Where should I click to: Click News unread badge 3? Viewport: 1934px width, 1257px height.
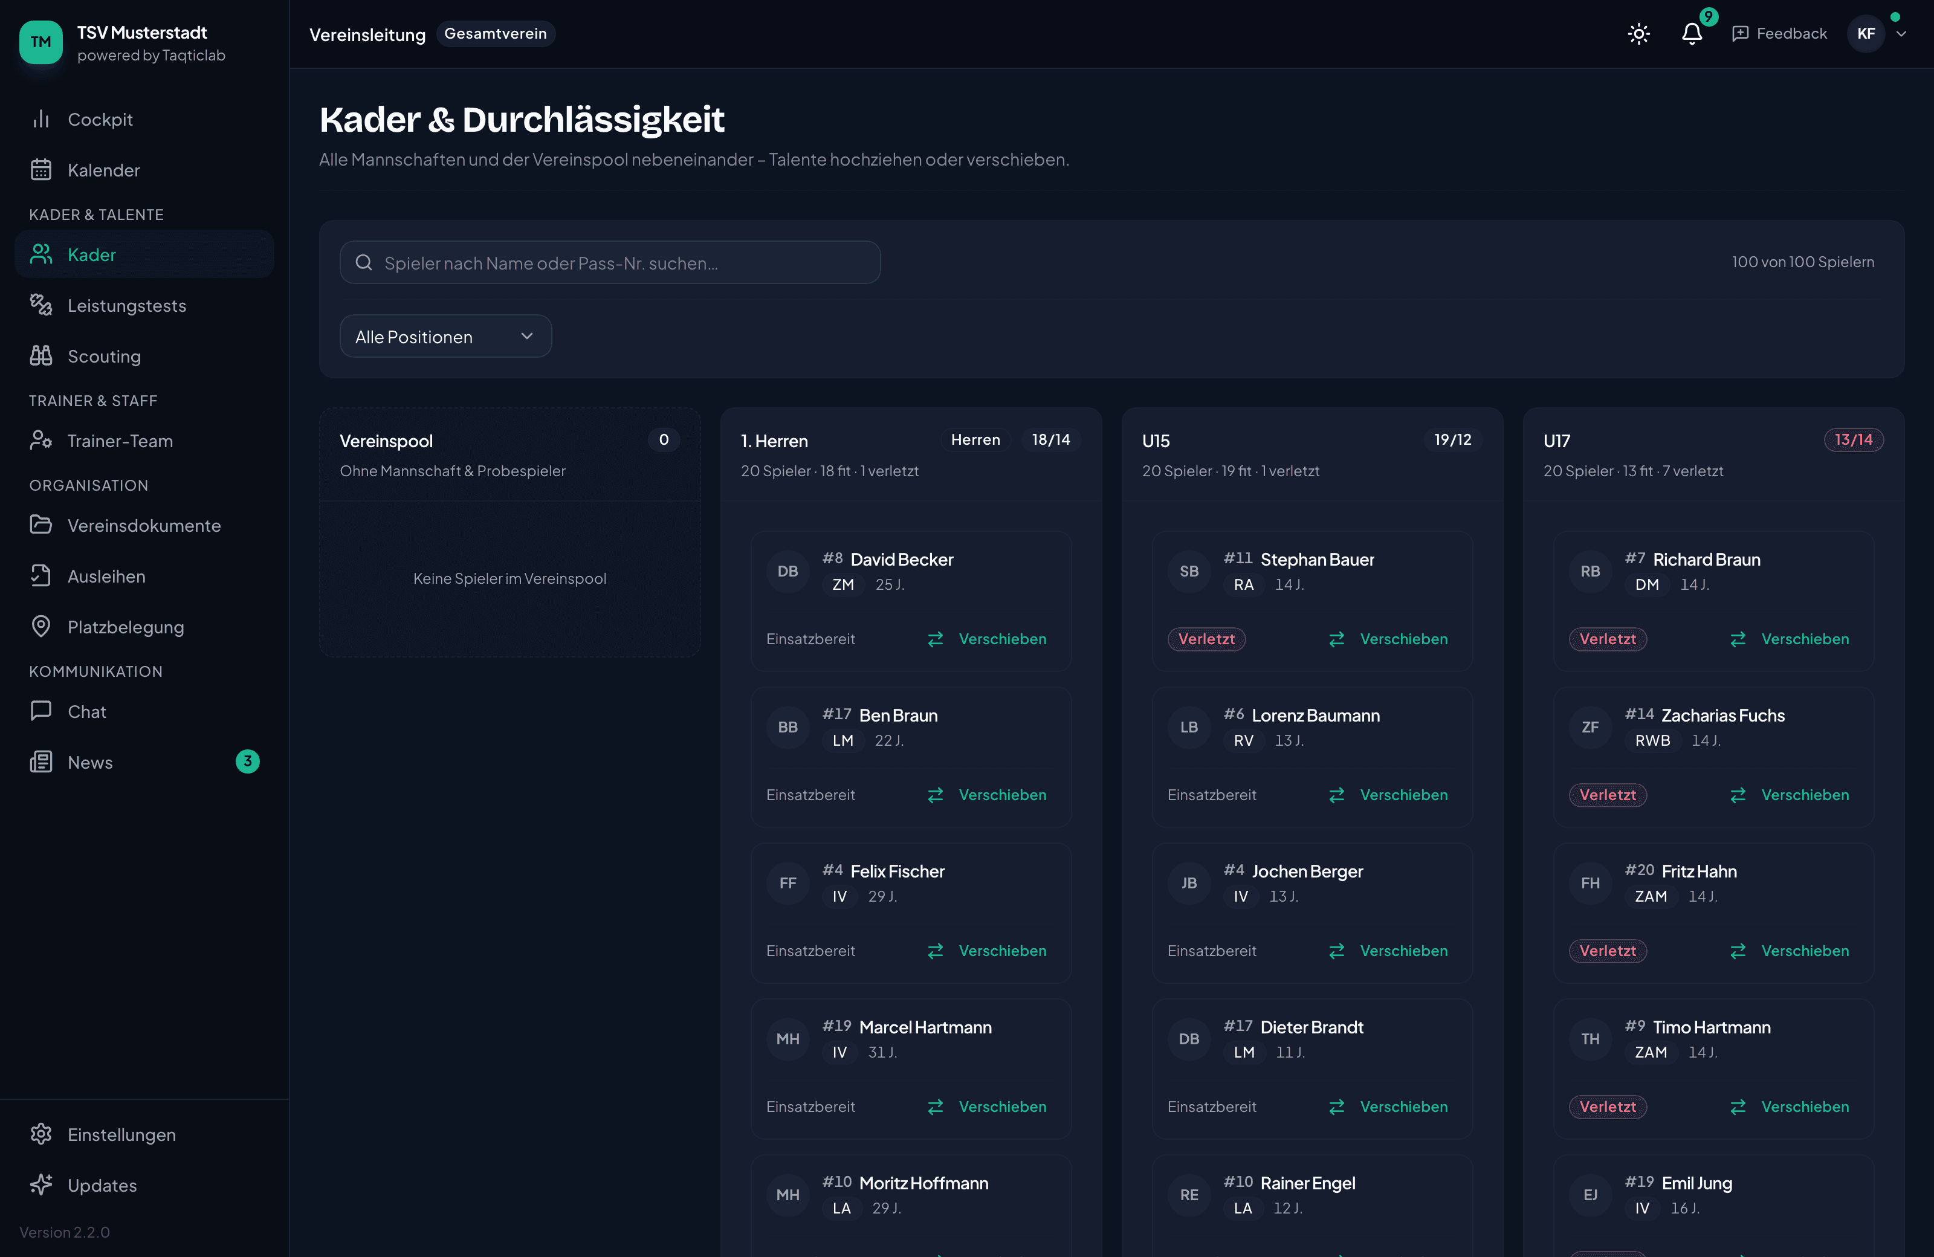click(x=248, y=761)
